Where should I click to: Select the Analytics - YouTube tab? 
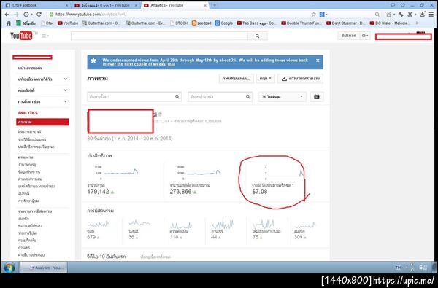click(174, 5)
